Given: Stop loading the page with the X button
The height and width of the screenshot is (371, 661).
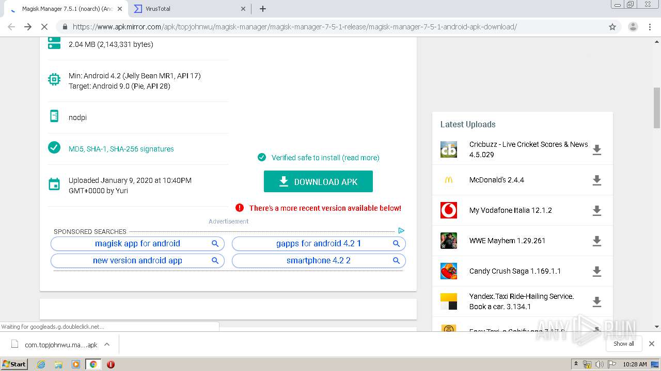Looking at the screenshot, I should (x=44, y=27).
